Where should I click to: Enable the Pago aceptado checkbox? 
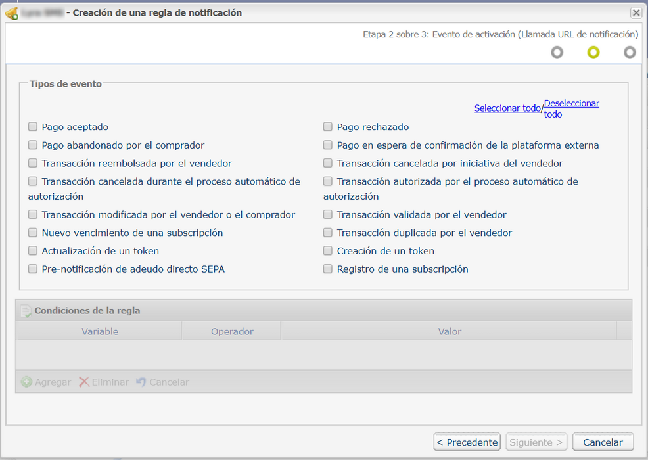pyautogui.click(x=33, y=127)
